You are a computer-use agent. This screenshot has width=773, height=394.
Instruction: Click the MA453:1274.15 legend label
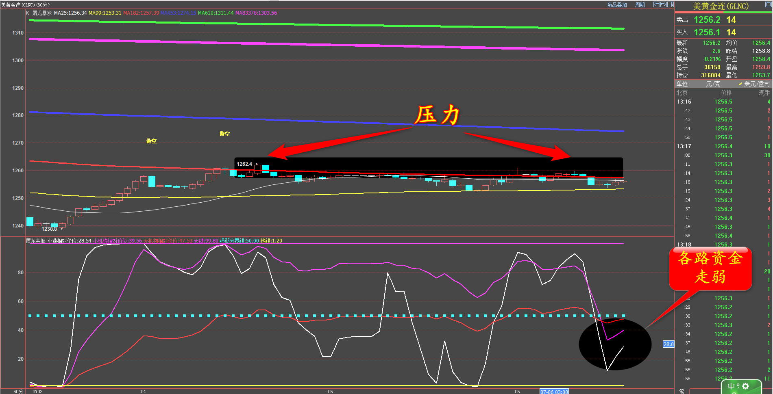[178, 13]
